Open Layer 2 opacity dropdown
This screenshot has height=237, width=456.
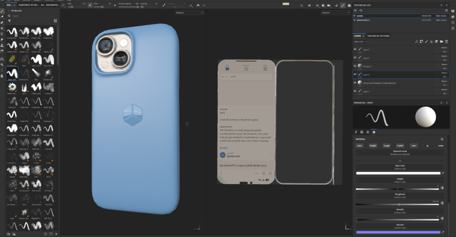pos(445,60)
